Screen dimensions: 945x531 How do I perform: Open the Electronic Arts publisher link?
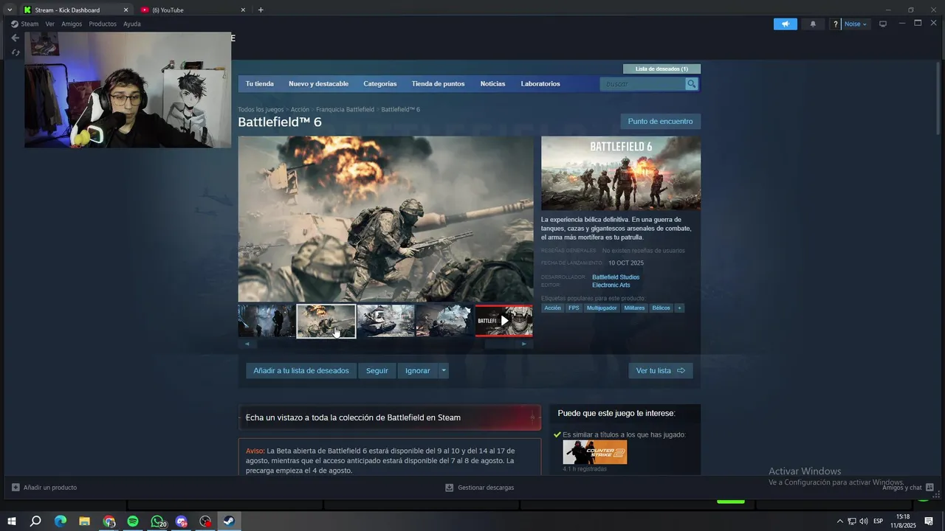pyautogui.click(x=611, y=285)
